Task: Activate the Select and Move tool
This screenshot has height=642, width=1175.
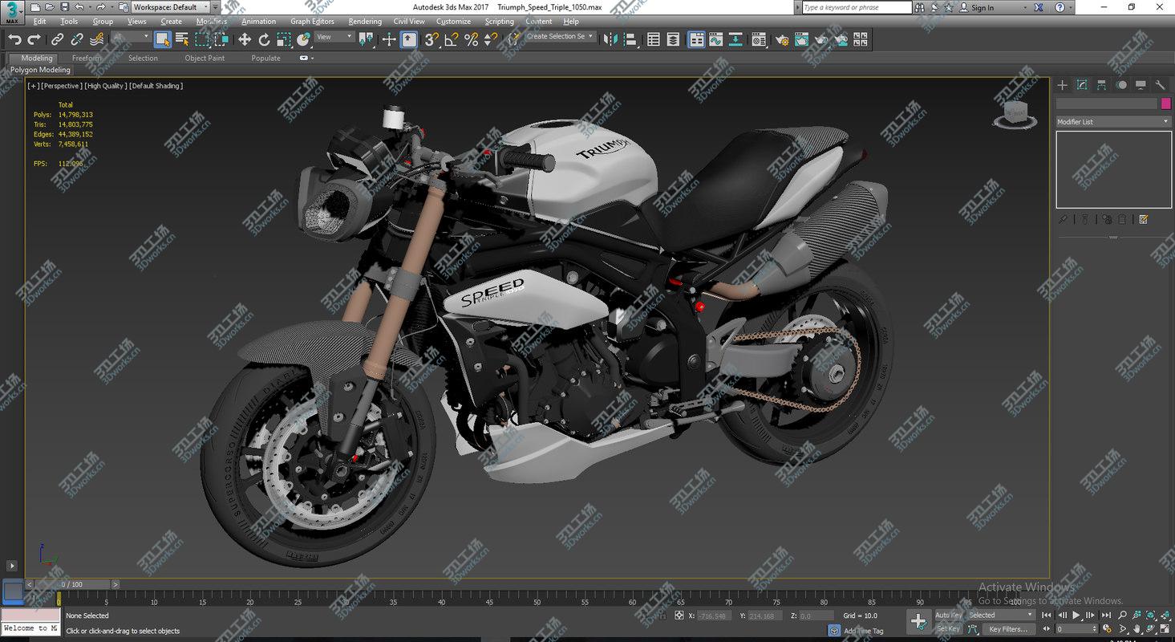Action: click(x=245, y=39)
